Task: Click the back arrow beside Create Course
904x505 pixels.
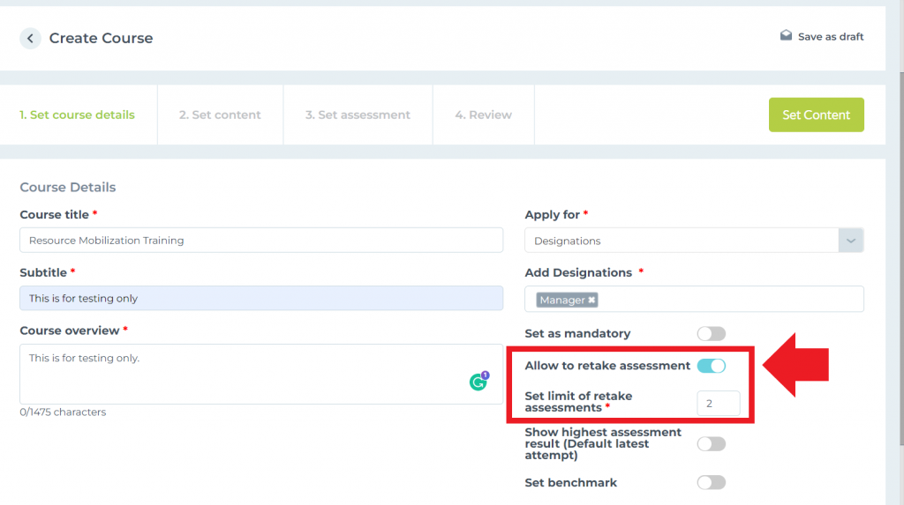Action: [31, 38]
